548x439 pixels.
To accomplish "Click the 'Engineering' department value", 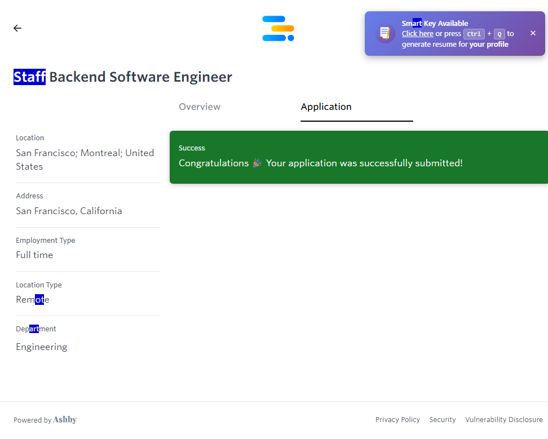I will [x=42, y=347].
